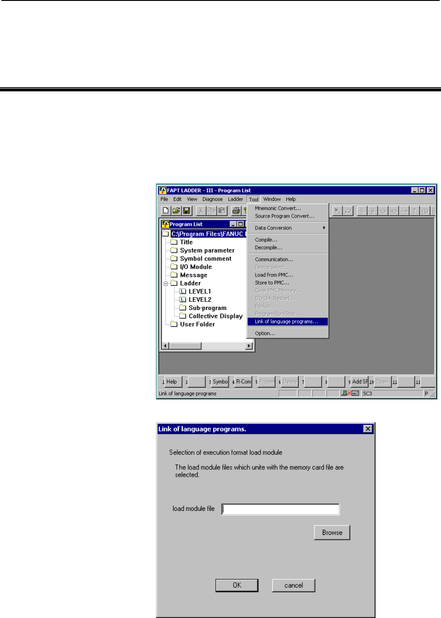Collapse the Ladder tree node

[166, 284]
